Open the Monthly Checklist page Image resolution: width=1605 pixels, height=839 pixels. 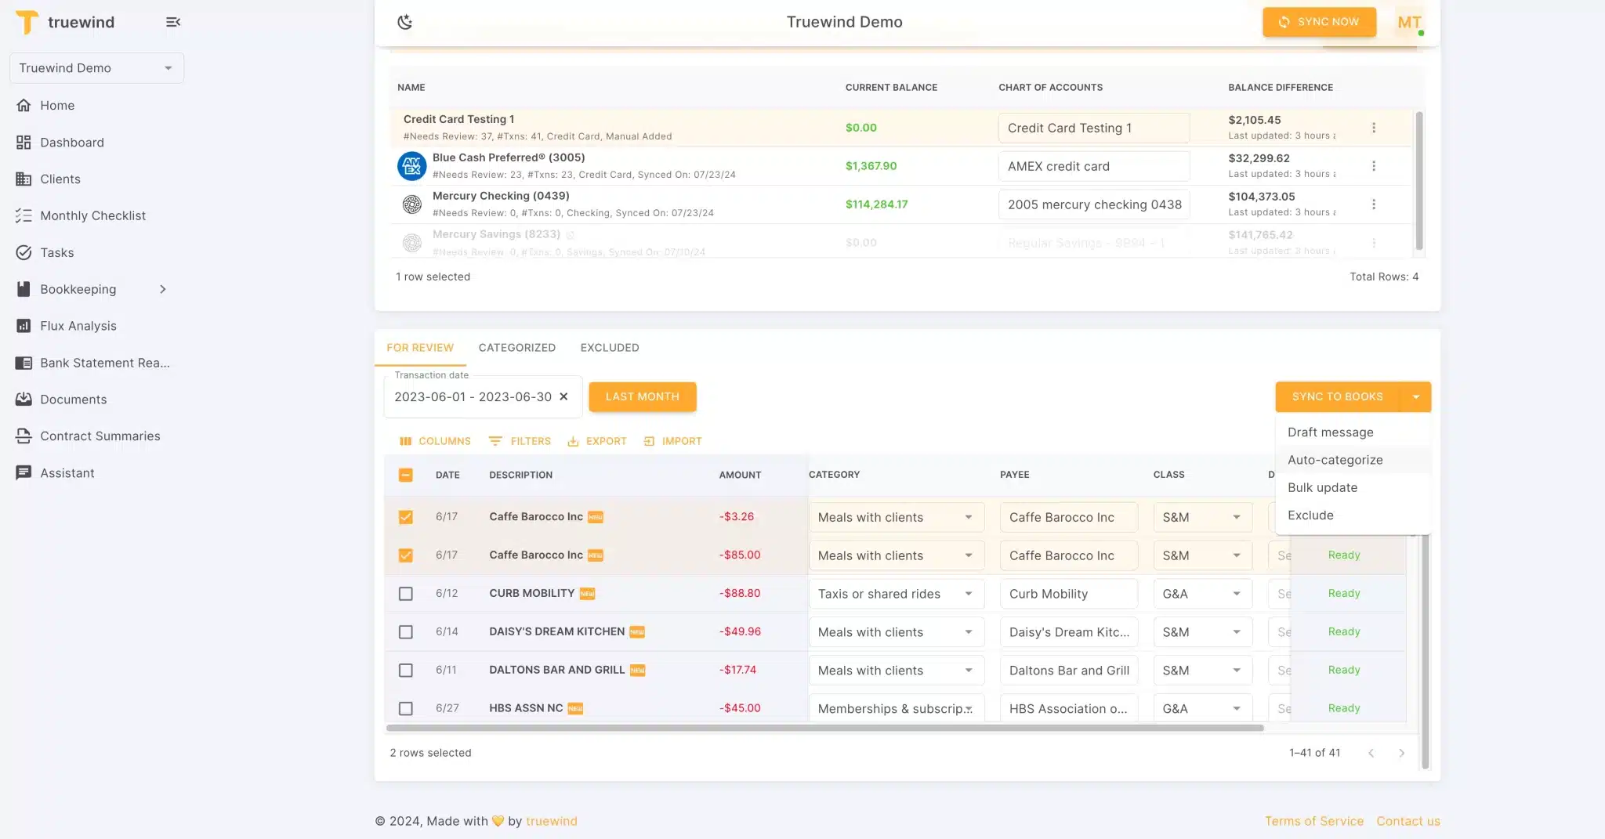[92, 215]
